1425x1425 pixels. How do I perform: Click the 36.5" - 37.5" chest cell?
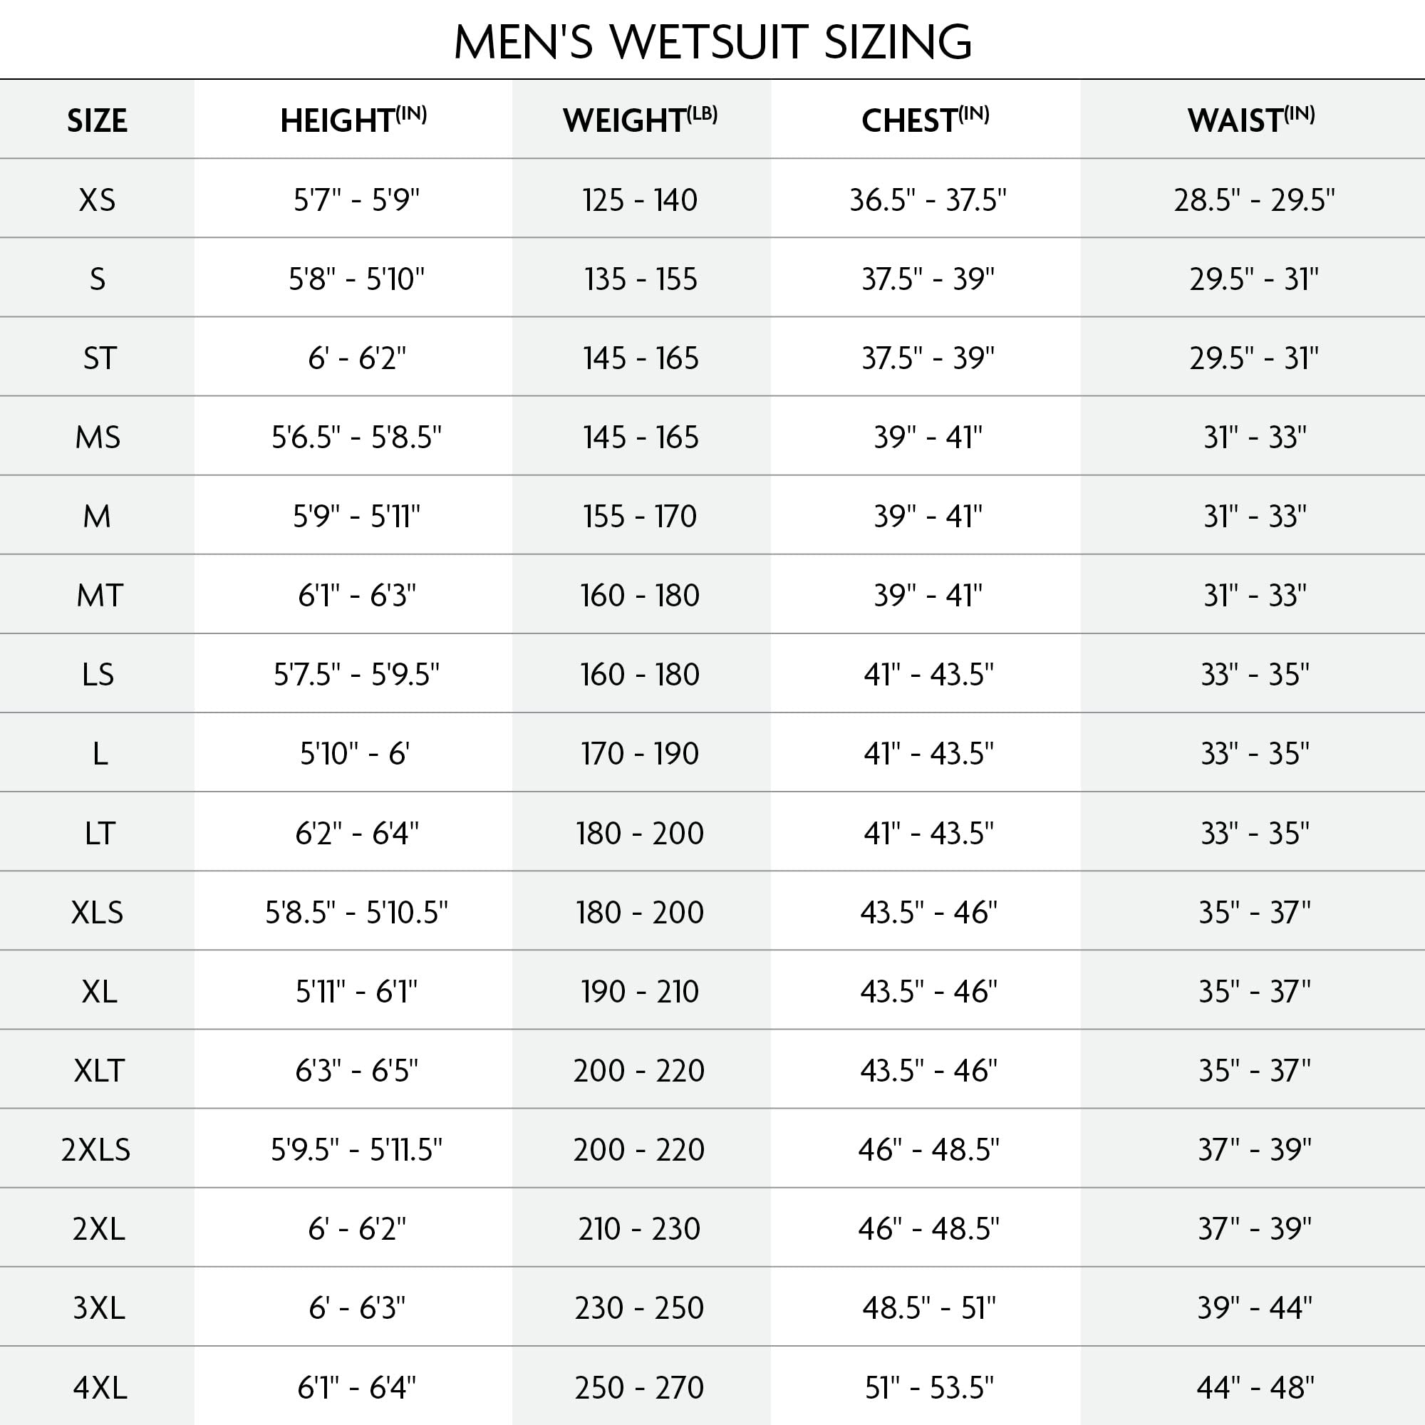point(928,200)
